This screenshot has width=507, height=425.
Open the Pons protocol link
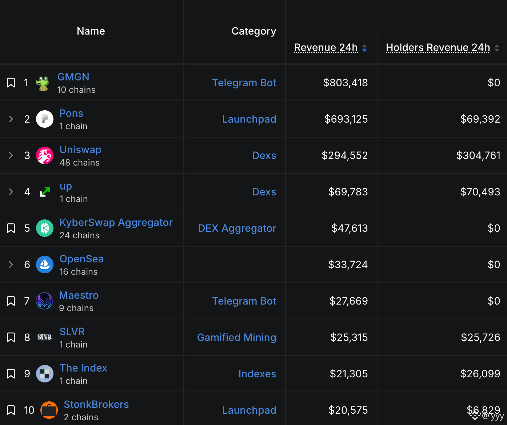71,113
